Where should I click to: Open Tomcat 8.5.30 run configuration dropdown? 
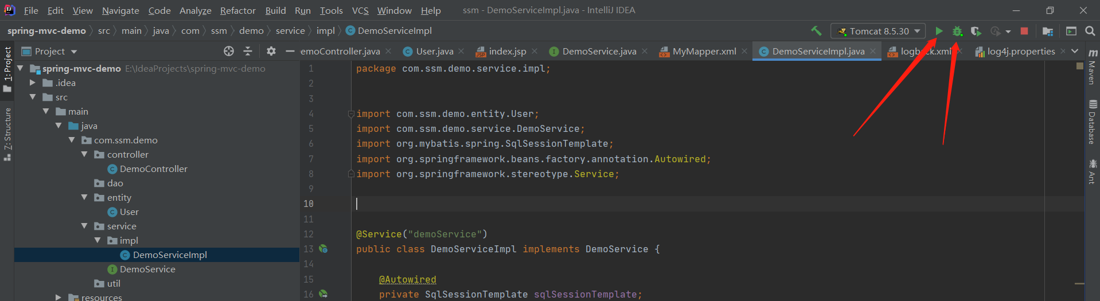878,31
